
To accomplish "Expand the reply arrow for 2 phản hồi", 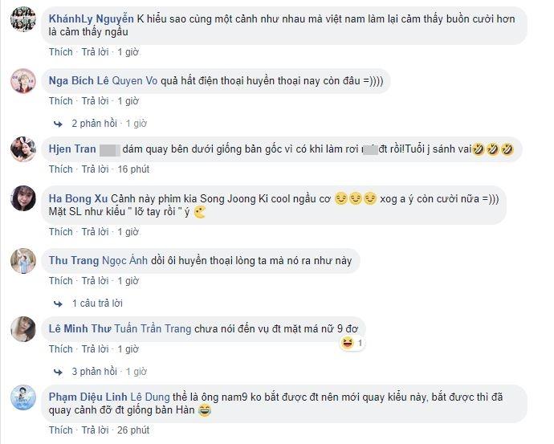I will point(58,124).
